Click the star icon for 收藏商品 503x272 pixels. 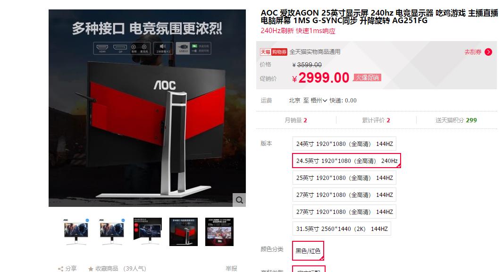(x=91, y=269)
